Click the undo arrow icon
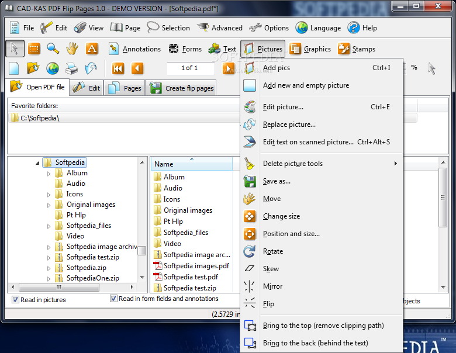The image size is (456, 353). (91, 68)
